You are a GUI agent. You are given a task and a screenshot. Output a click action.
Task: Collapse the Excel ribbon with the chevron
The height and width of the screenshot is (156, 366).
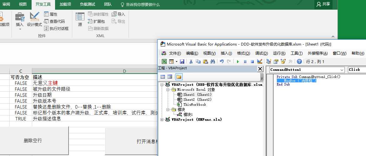[x=333, y=37]
